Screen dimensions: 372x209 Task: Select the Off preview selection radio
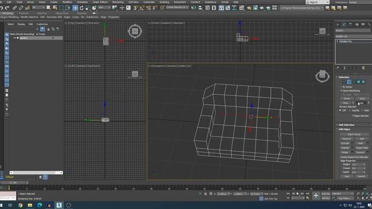point(340,110)
